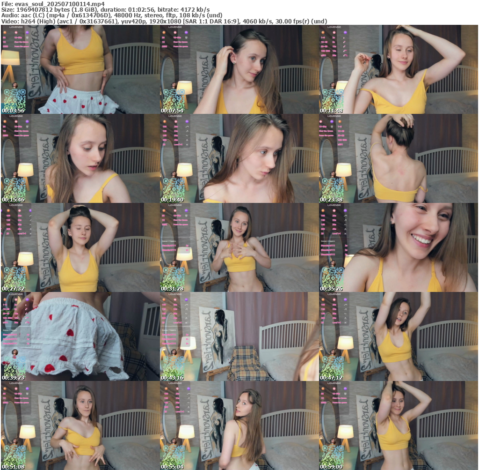Open the frame with timestamp 00:15:46
This screenshot has height=470, width=479.
coord(80,158)
